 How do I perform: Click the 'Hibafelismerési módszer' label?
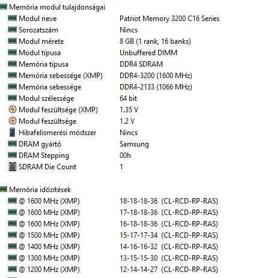[58, 133]
